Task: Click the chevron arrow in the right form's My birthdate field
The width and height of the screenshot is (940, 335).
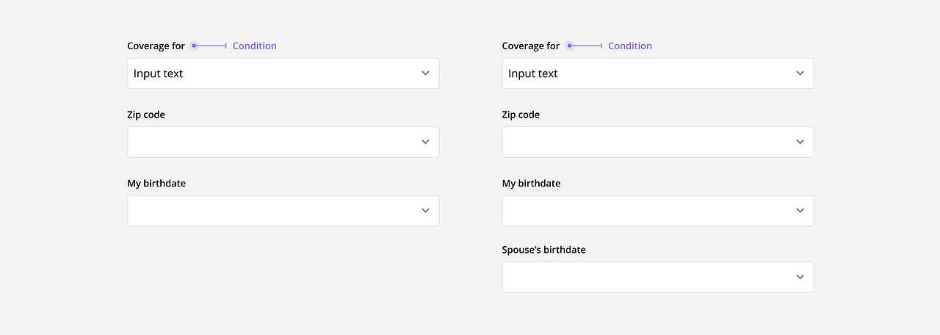Action: tap(800, 211)
